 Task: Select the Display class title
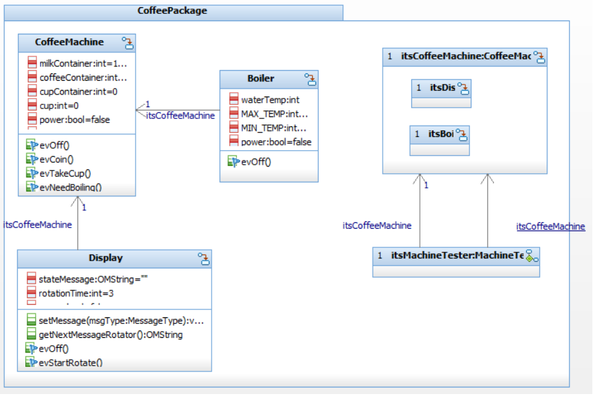(x=106, y=259)
